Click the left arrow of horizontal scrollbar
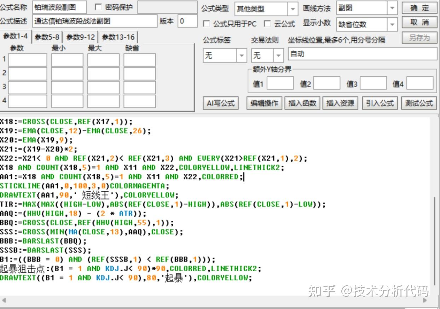The width and height of the screenshot is (440, 309). pyautogui.click(x=4, y=301)
